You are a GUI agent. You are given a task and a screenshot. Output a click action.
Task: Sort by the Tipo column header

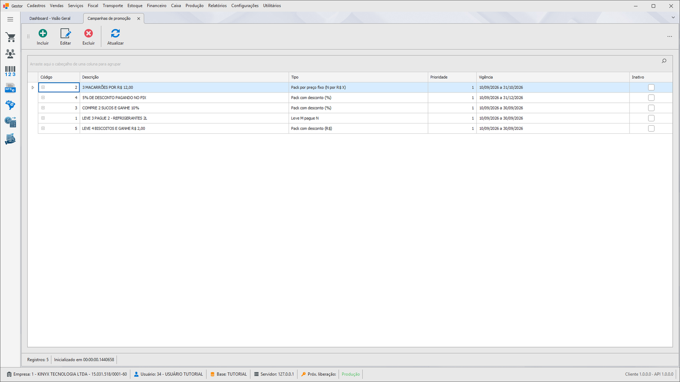[x=358, y=77]
